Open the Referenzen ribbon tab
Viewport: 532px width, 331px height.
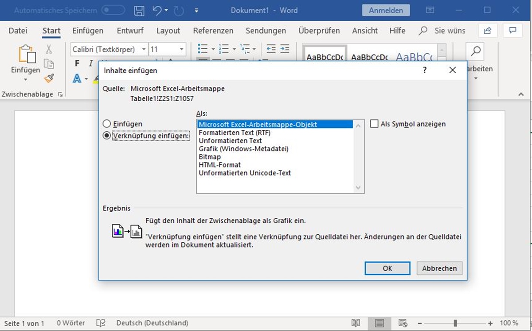tap(213, 31)
